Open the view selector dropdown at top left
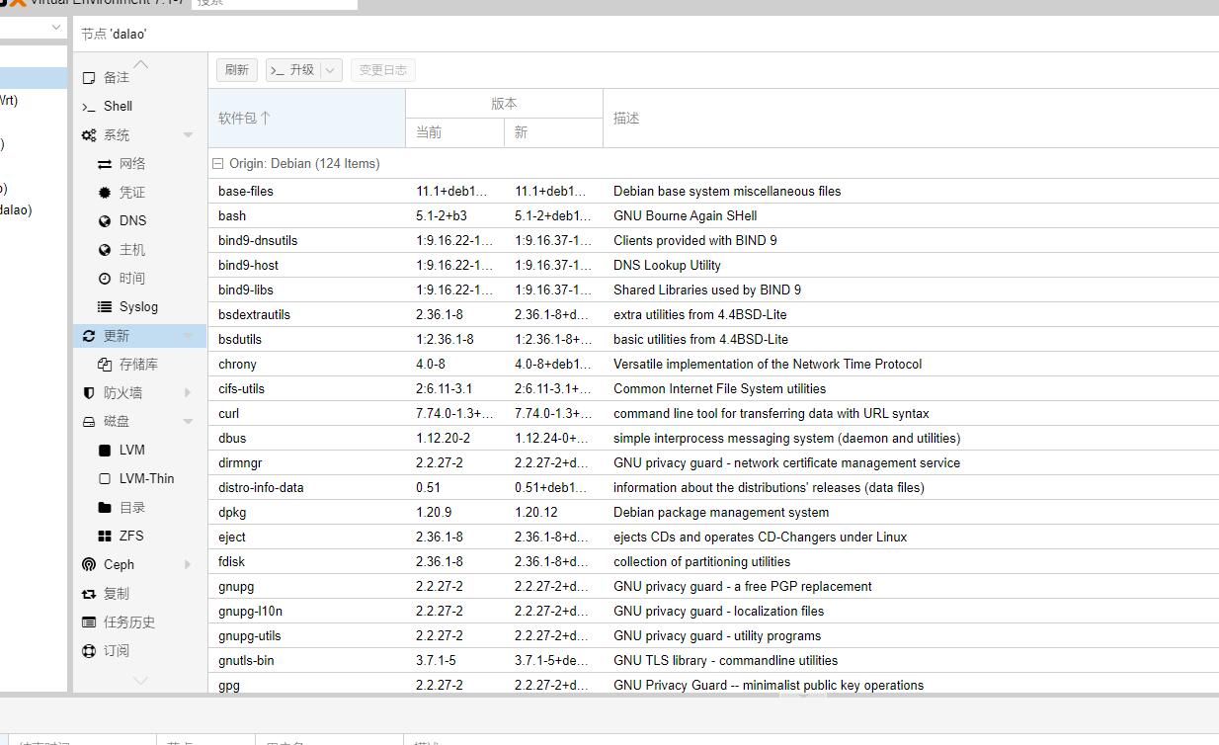The height and width of the screenshot is (745, 1219). coord(56,28)
